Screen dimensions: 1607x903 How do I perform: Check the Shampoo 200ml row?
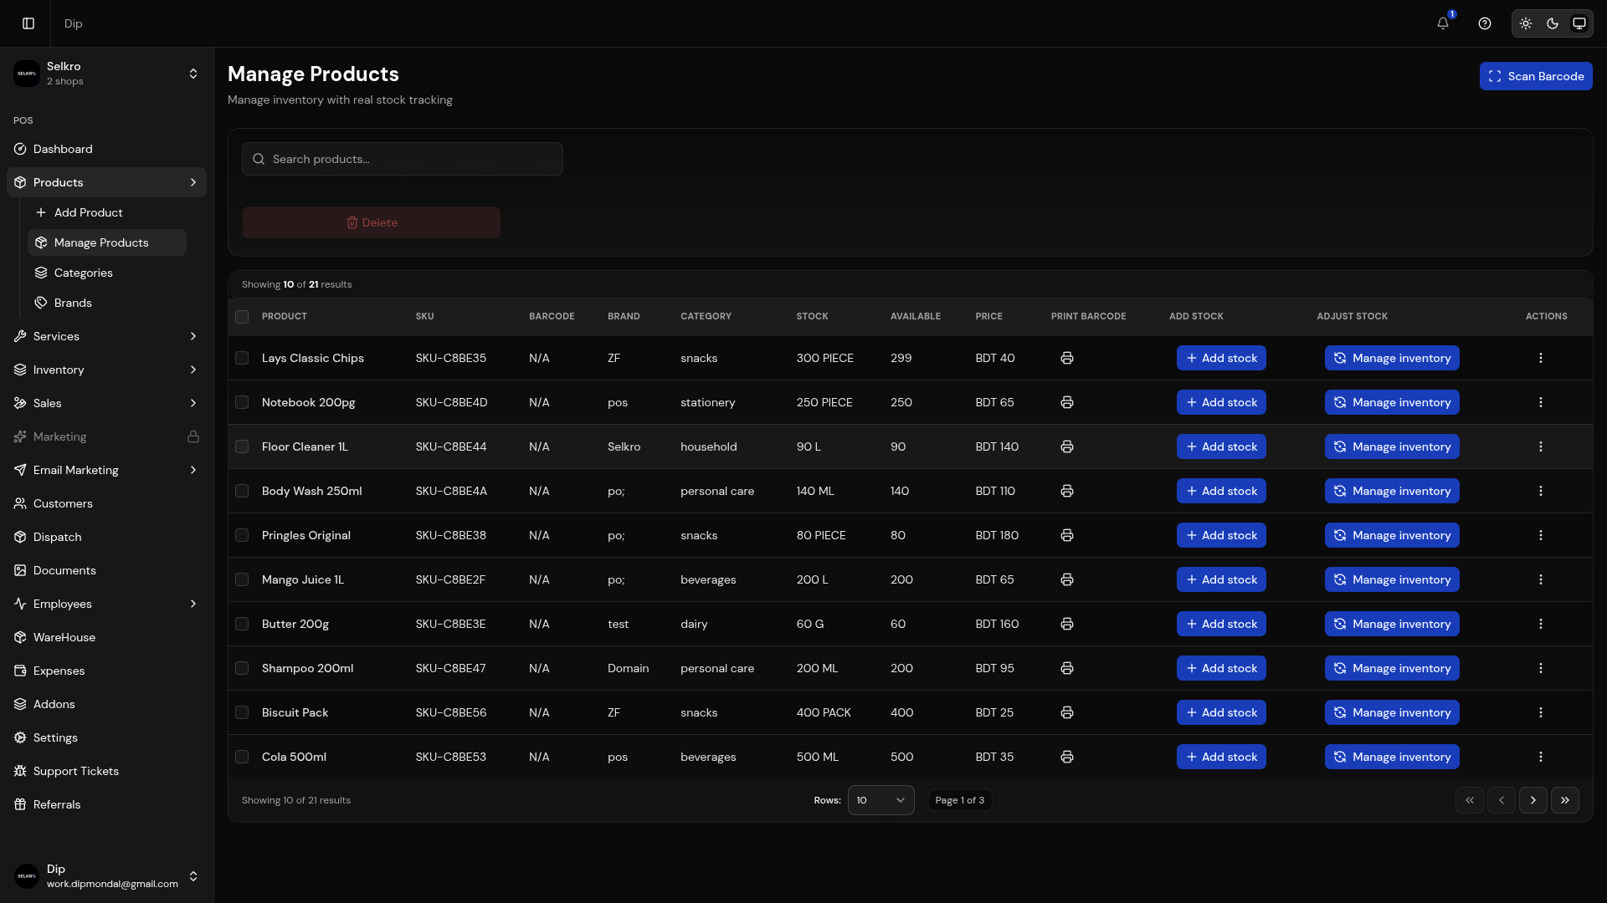click(x=242, y=668)
